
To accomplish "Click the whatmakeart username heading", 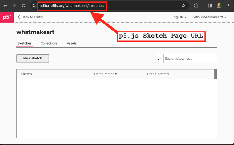I will (35, 32).
